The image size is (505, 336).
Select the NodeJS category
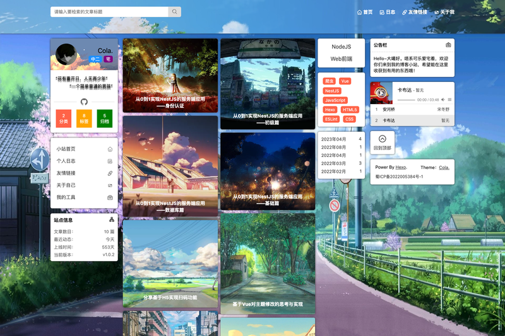[342, 47]
